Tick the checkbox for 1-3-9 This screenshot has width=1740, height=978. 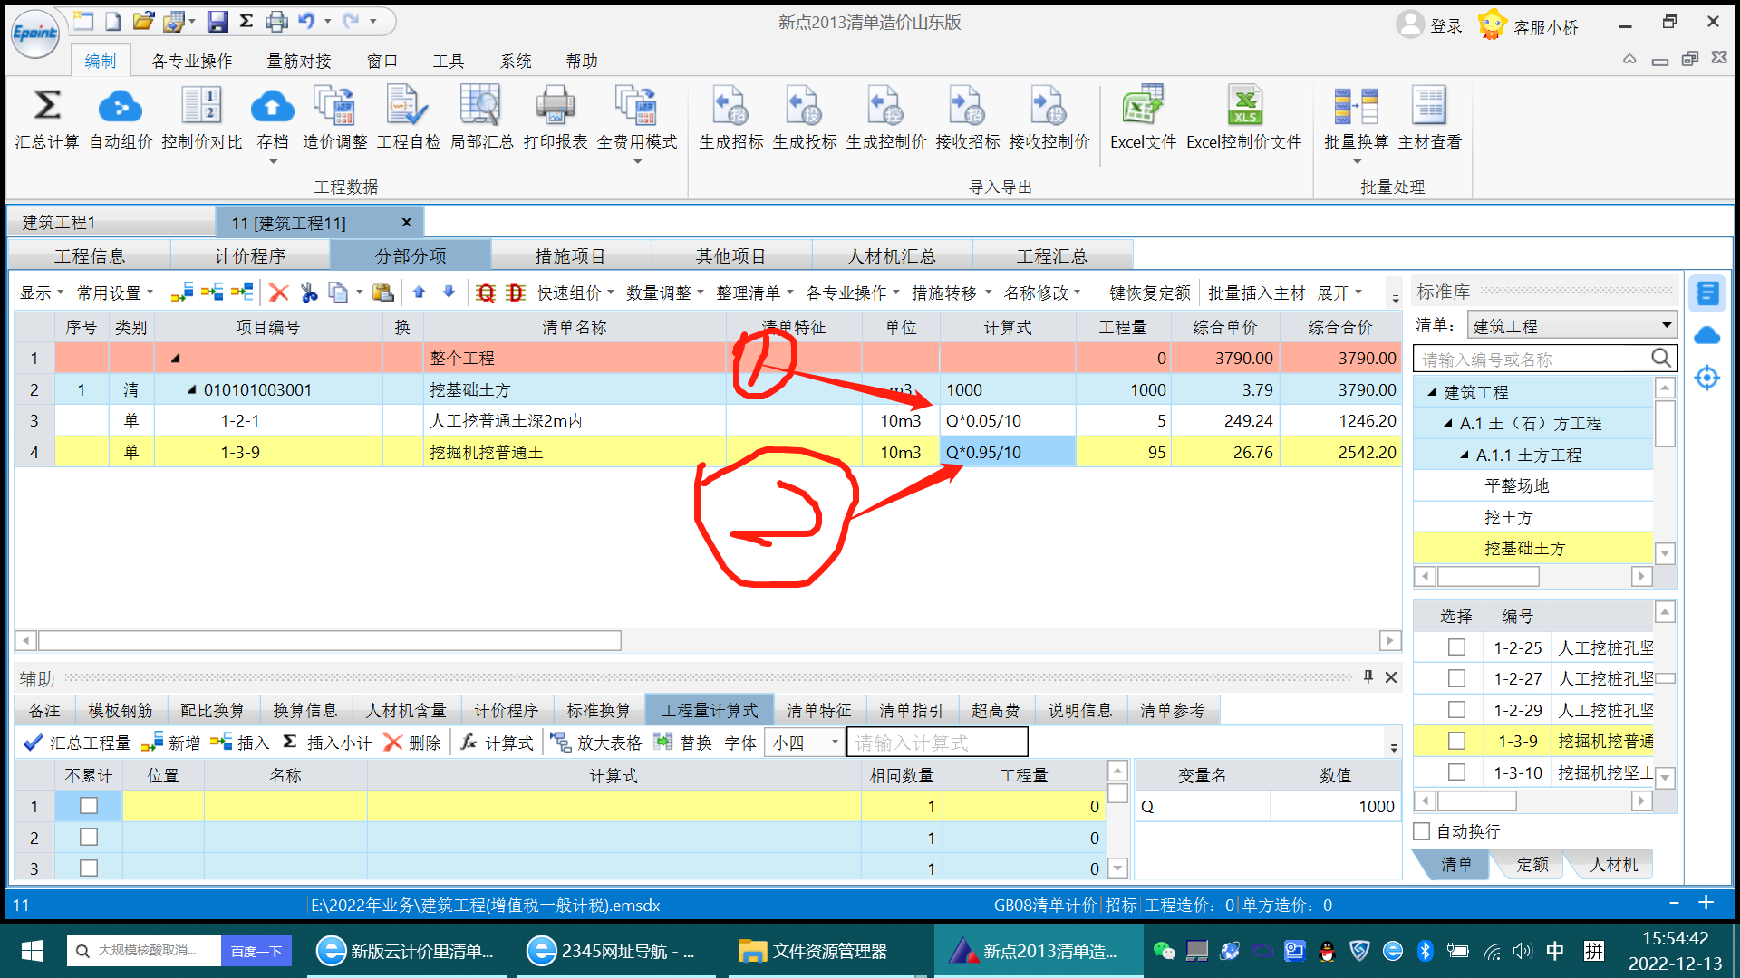tap(1456, 741)
